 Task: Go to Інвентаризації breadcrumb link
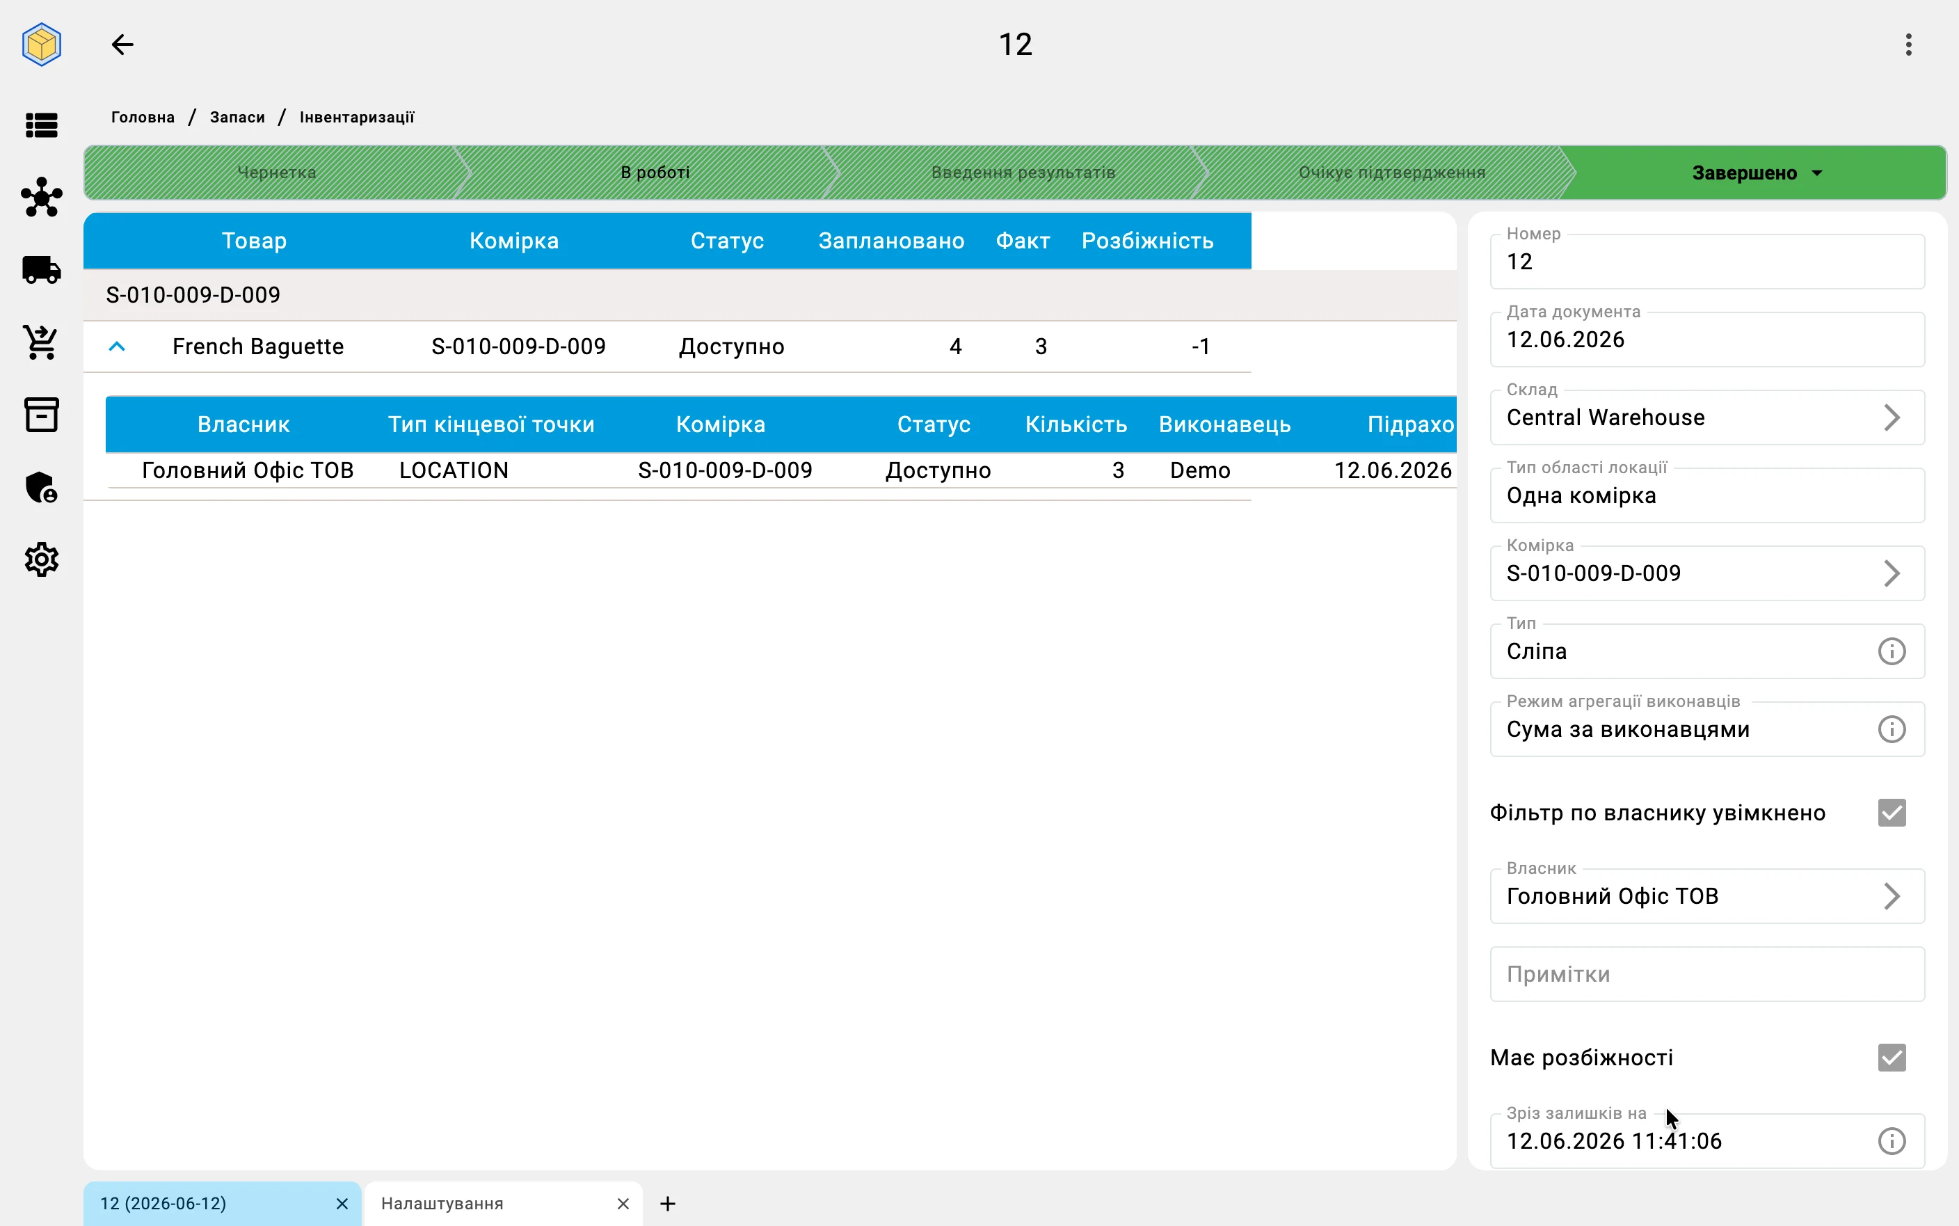[357, 117]
